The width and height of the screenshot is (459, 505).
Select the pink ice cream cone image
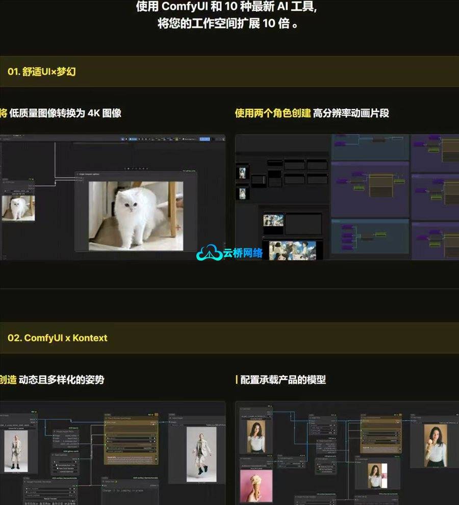pos(256,486)
